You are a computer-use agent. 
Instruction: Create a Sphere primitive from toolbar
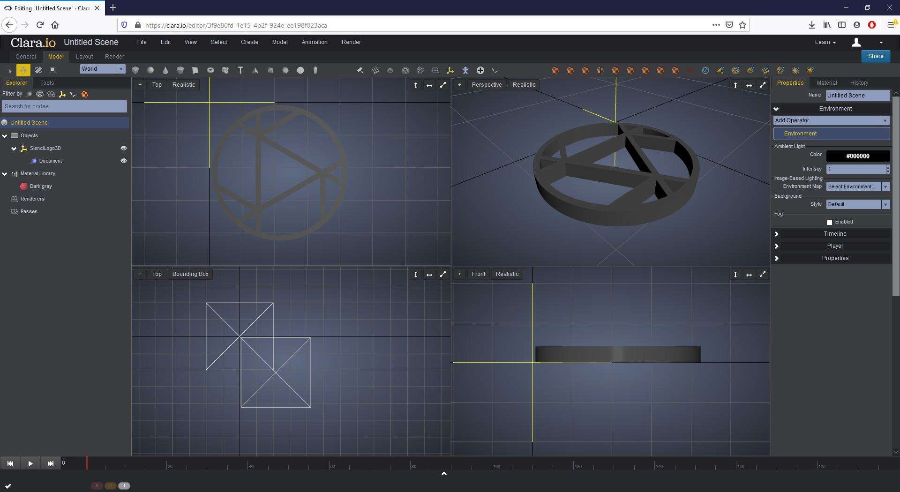(150, 70)
